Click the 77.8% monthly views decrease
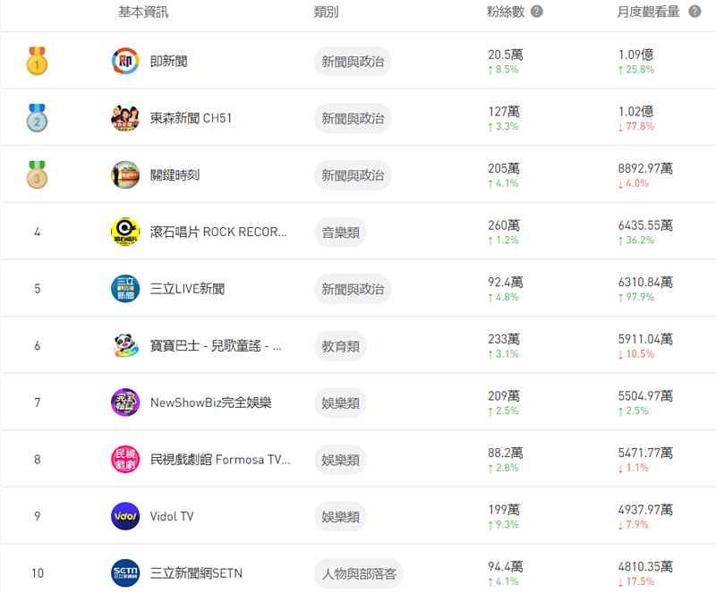The width and height of the screenshot is (716, 593). pyautogui.click(x=636, y=126)
